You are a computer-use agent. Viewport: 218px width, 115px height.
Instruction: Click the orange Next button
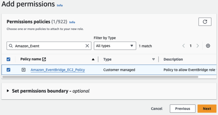[x=207, y=108]
